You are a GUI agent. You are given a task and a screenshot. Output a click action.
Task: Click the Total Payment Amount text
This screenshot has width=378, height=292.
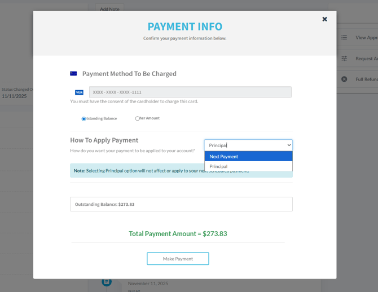178,233
